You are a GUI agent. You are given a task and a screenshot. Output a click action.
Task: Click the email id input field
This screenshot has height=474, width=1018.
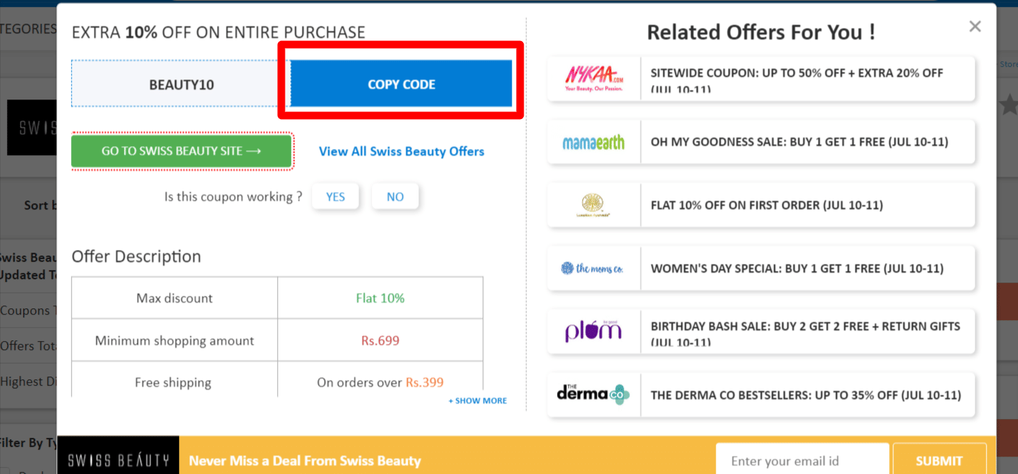point(801,461)
